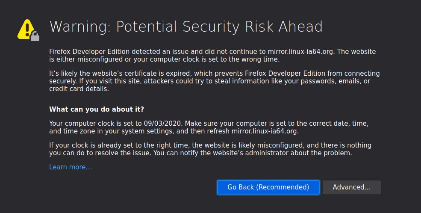This screenshot has height=213, width=421.
Task: Click the exclamation mark inside the triangle
Action: click(x=27, y=29)
